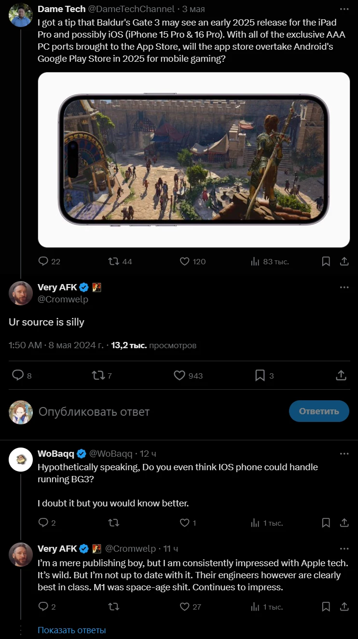Expand thread with Показать ответы link

71,630
